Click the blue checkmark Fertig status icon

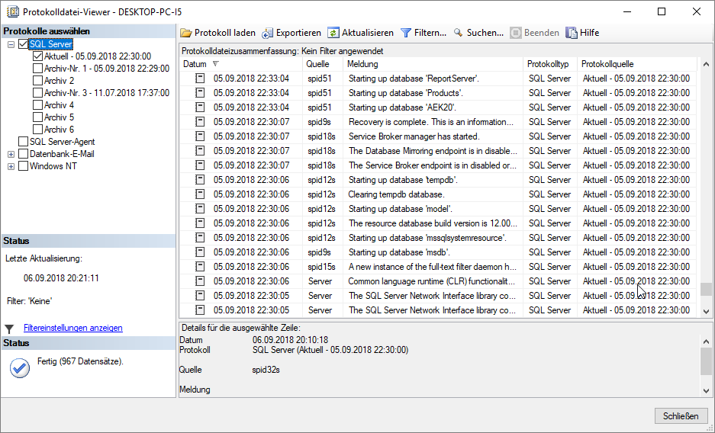(20, 368)
